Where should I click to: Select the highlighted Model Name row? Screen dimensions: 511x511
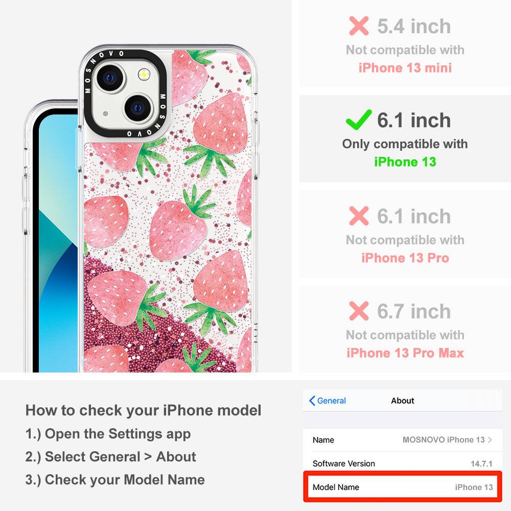[x=403, y=487]
